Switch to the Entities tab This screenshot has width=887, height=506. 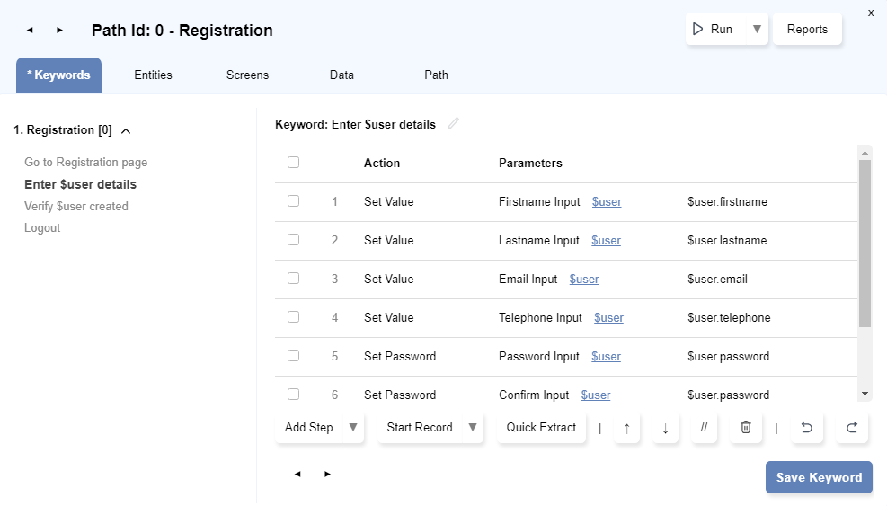(x=153, y=75)
